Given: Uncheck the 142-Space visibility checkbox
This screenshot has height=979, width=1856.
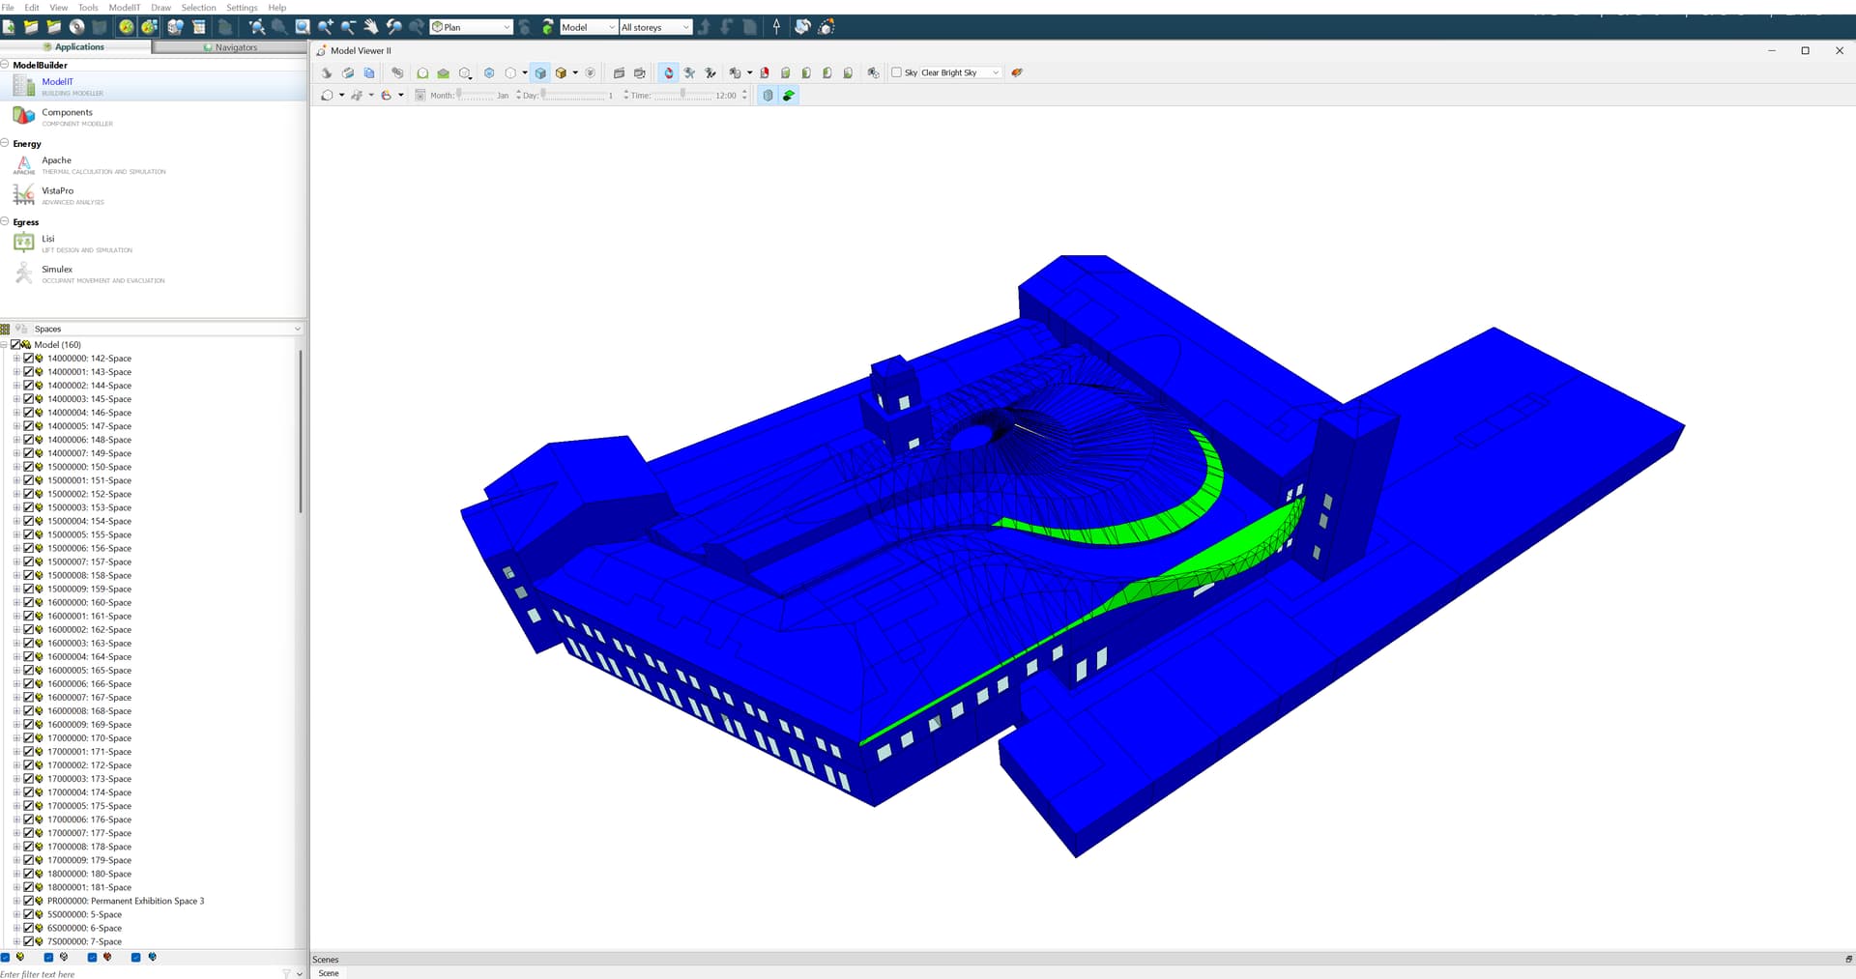Looking at the screenshot, I should click(29, 359).
